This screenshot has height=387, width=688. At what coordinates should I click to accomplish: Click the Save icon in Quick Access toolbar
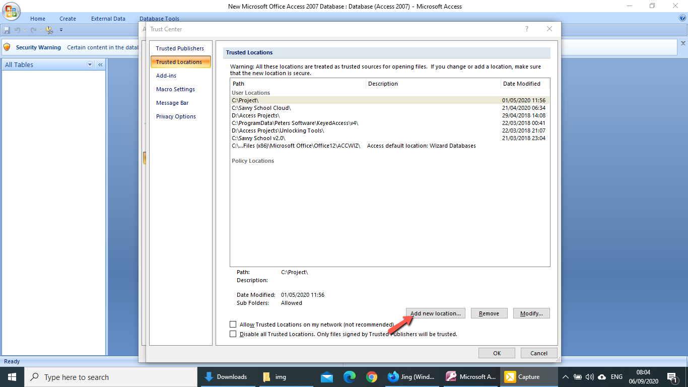(x=7, y=30)
